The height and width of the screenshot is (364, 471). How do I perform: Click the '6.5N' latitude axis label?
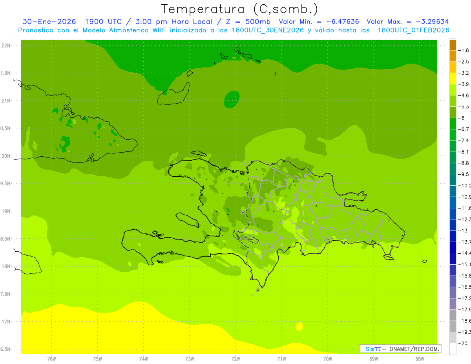[6, 349]
